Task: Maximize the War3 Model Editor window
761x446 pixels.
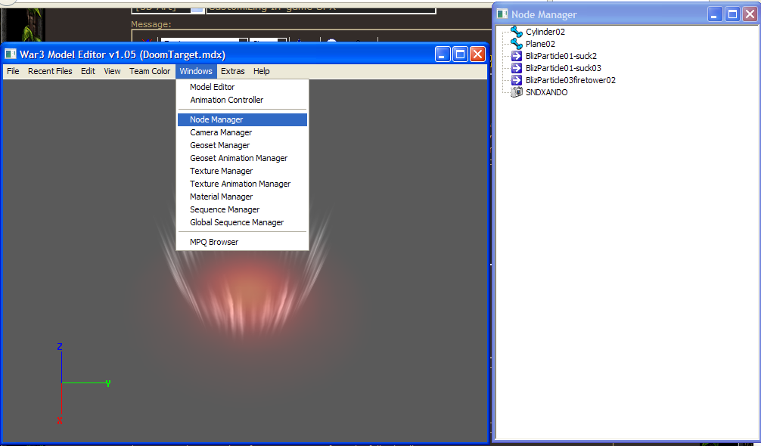Action: point(460,54)
